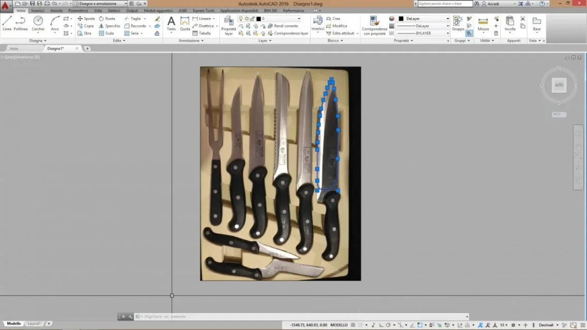Go to the Parametrico ribbon tab
This screenshot has width=587, height=330.
78,10
